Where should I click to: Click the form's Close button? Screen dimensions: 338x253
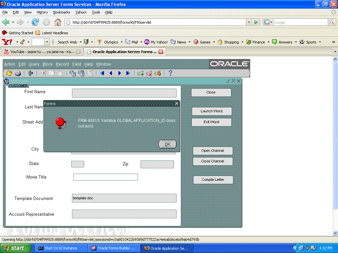(x=211, y=93)
